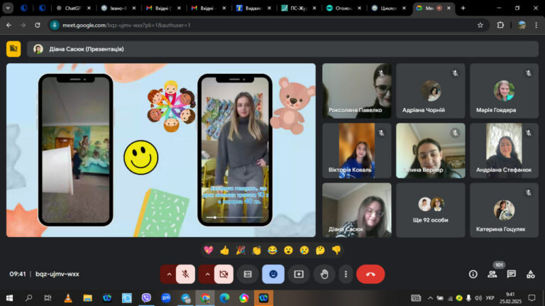This screenshot has width=545, height=306.
Task: Open the present screen option
Action: point(299,274)
